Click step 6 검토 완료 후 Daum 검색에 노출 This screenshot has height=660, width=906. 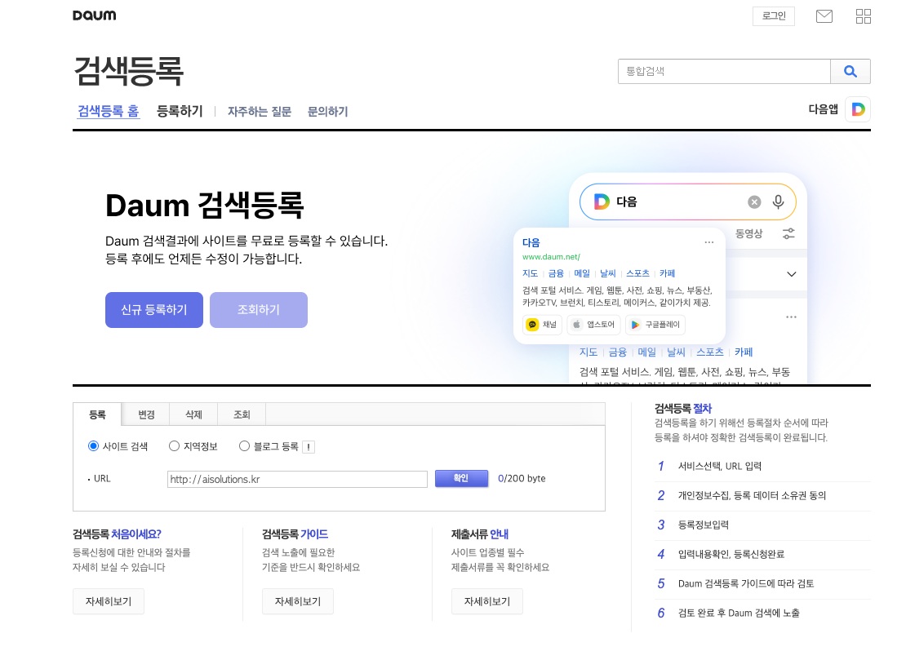pos(739,613)
